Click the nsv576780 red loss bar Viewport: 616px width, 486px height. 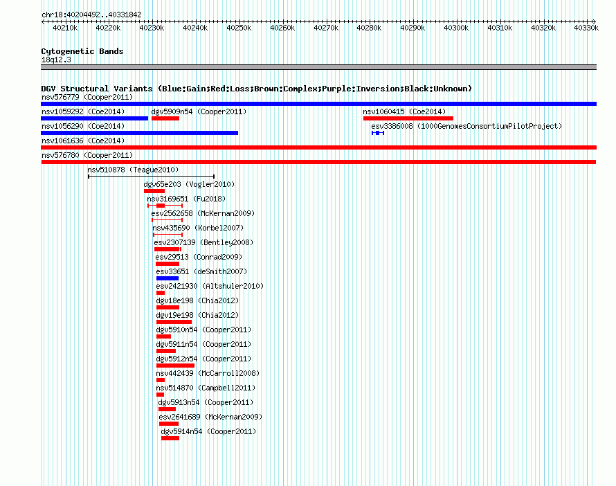pos(318,162)
